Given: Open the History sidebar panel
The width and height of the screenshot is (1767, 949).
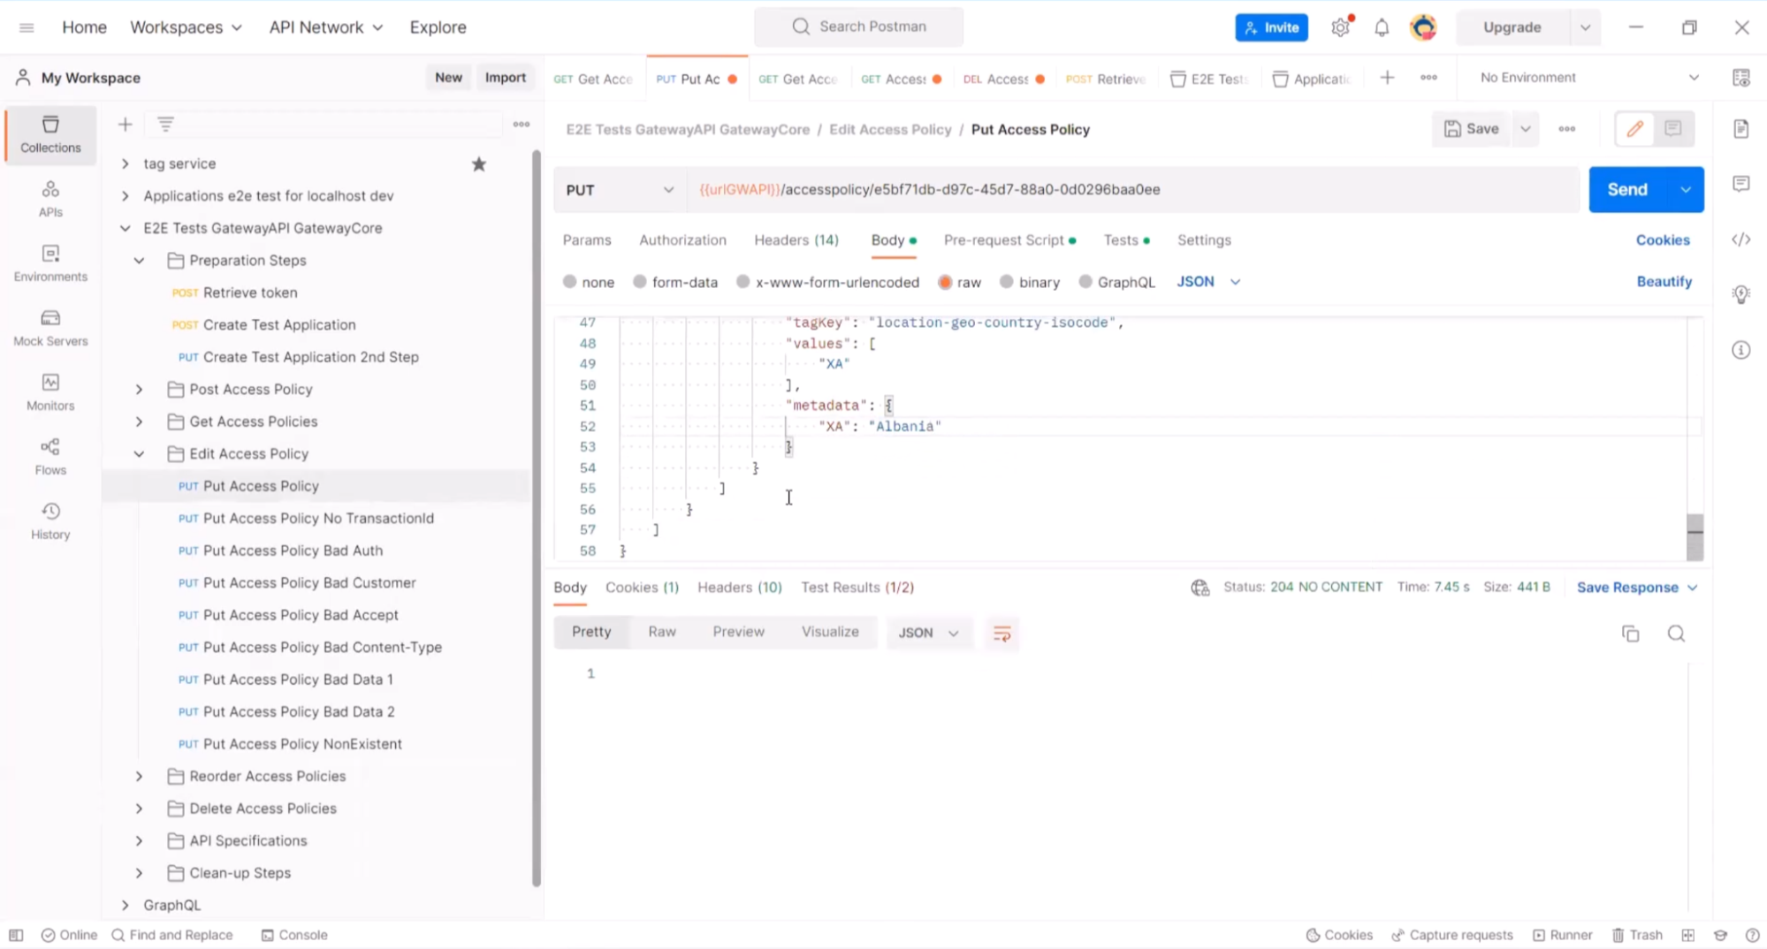Looking at the screenshot, I should click(50, 521).
